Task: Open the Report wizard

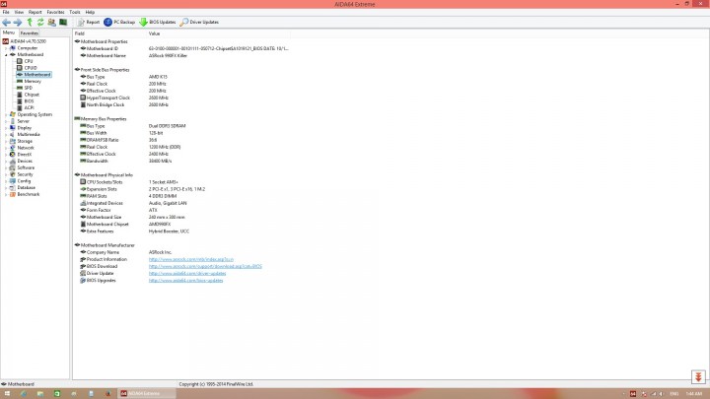Action: (x=89, y=22)
